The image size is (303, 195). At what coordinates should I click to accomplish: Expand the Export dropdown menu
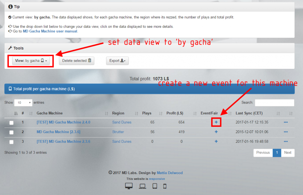coord(117,60)
